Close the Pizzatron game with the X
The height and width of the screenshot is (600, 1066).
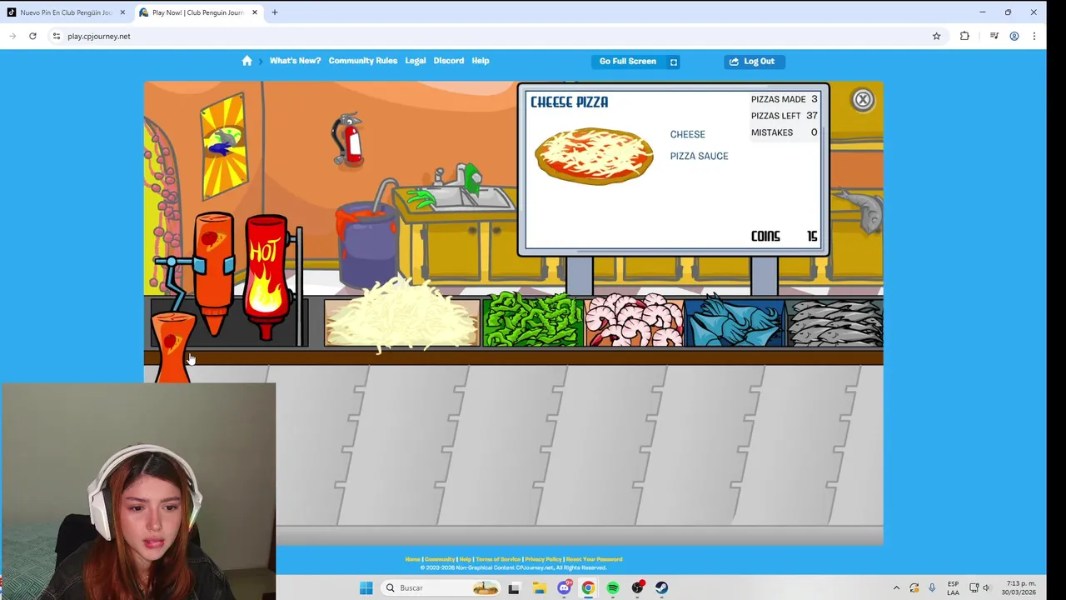(x=863, y=100)
